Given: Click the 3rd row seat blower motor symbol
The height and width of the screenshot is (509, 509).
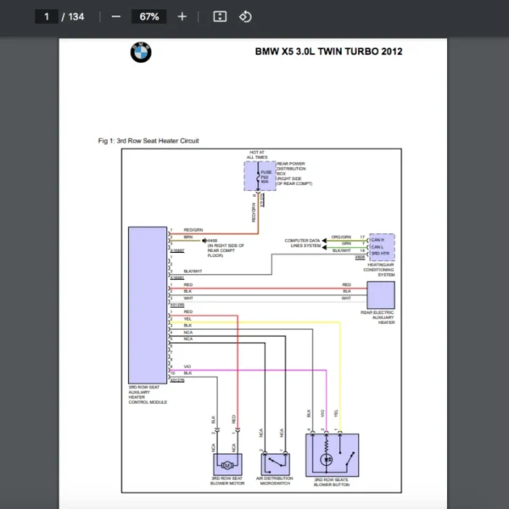Looking at the screenshot, I should click(x=227, y=464).
